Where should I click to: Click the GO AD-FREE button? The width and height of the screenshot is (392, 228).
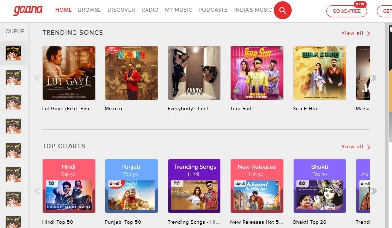coord(346,11)
